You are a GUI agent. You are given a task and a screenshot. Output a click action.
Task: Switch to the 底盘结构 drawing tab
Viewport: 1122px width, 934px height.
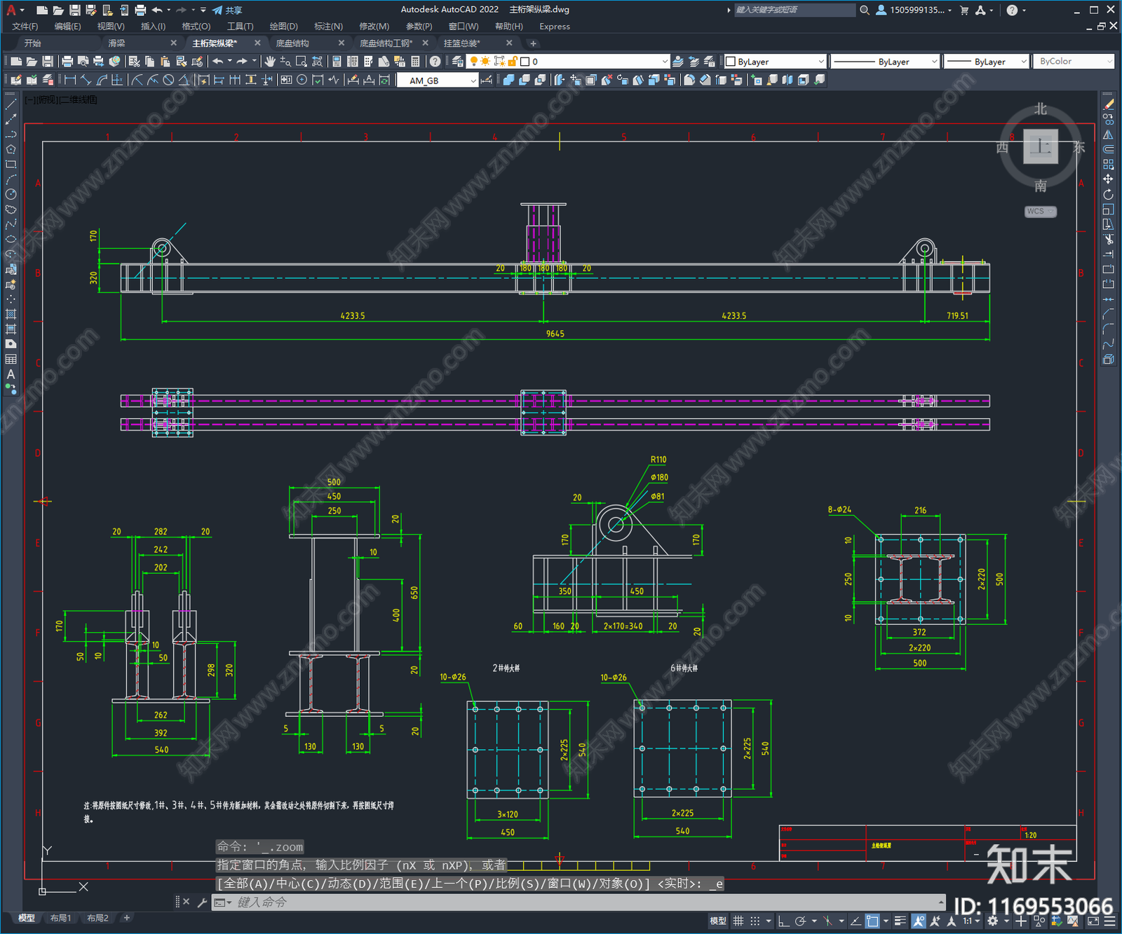pyautogui.click(x=292, y=43)
